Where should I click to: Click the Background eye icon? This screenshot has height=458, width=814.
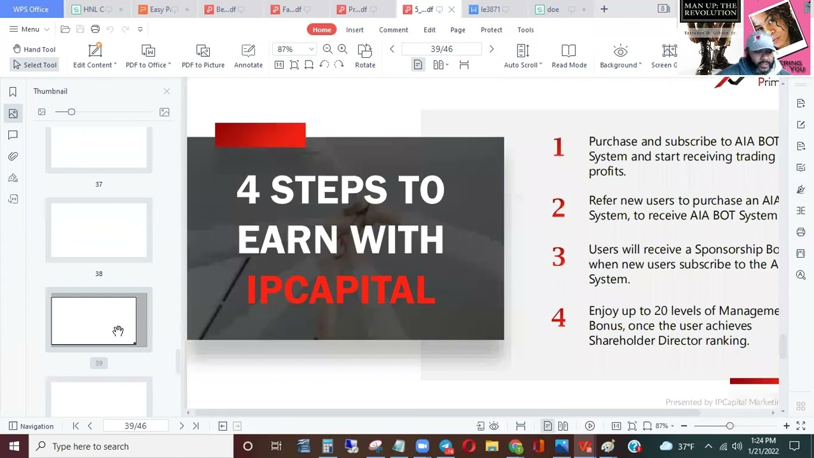pyautogui.click(x=621, y=51)
